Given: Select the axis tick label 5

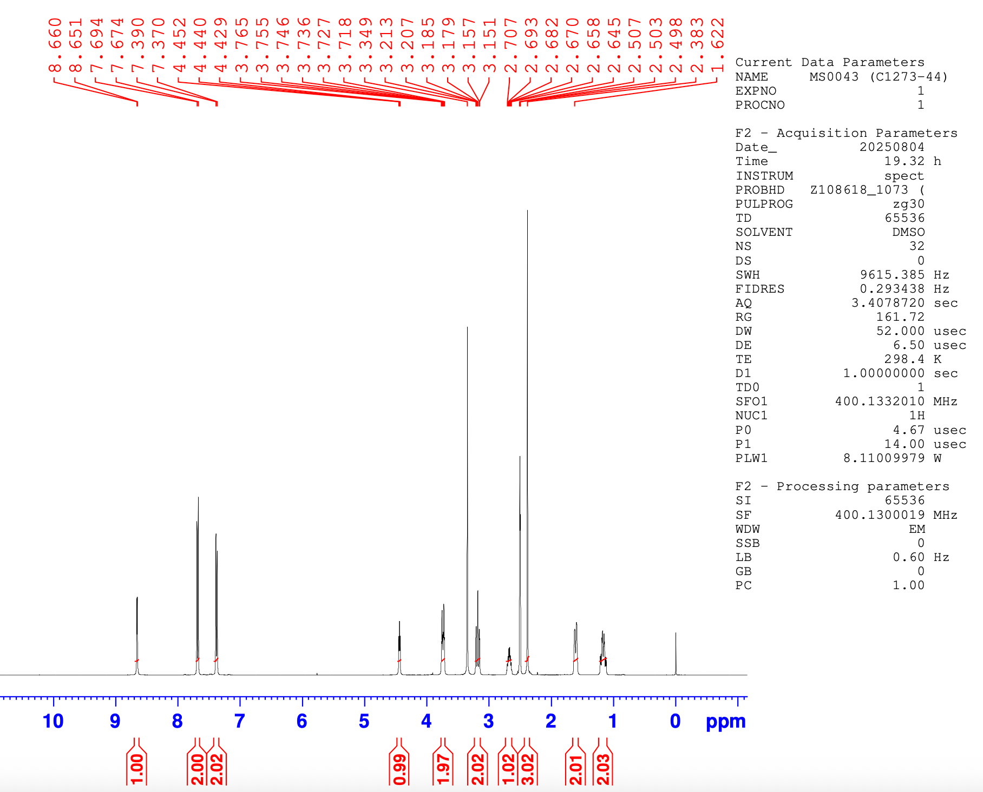Looking at the screenshot, I should coord(364,721).
